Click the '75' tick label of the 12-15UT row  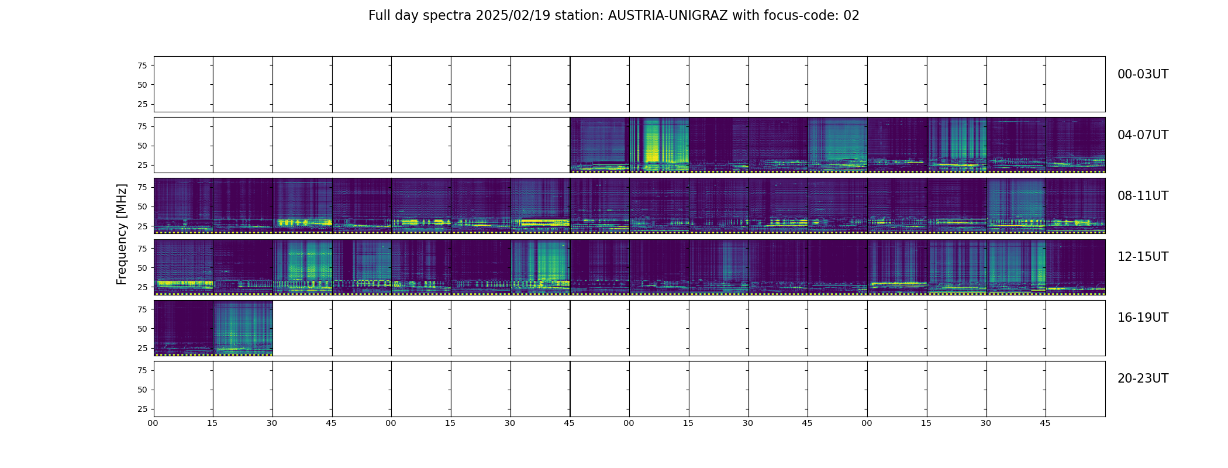pyautogui.click(x=142, y=249)
